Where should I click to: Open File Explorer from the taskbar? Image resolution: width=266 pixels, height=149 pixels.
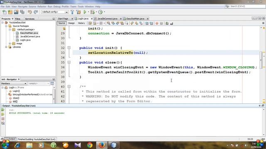click(30, 145)
